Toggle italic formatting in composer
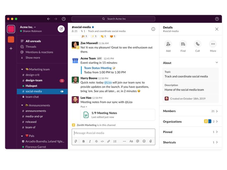Screen dimensions: 227x170 tap(90, 141)
